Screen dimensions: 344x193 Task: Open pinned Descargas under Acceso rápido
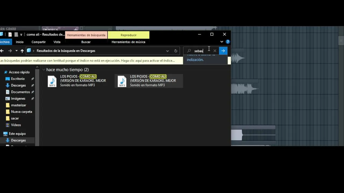click(18, 85)
